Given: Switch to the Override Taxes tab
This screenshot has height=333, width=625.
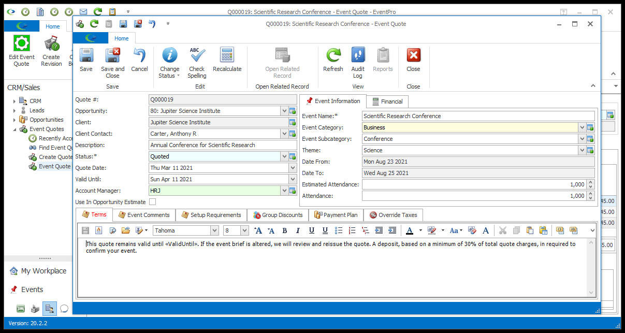Looking at the screenshot, I should 394,215.
